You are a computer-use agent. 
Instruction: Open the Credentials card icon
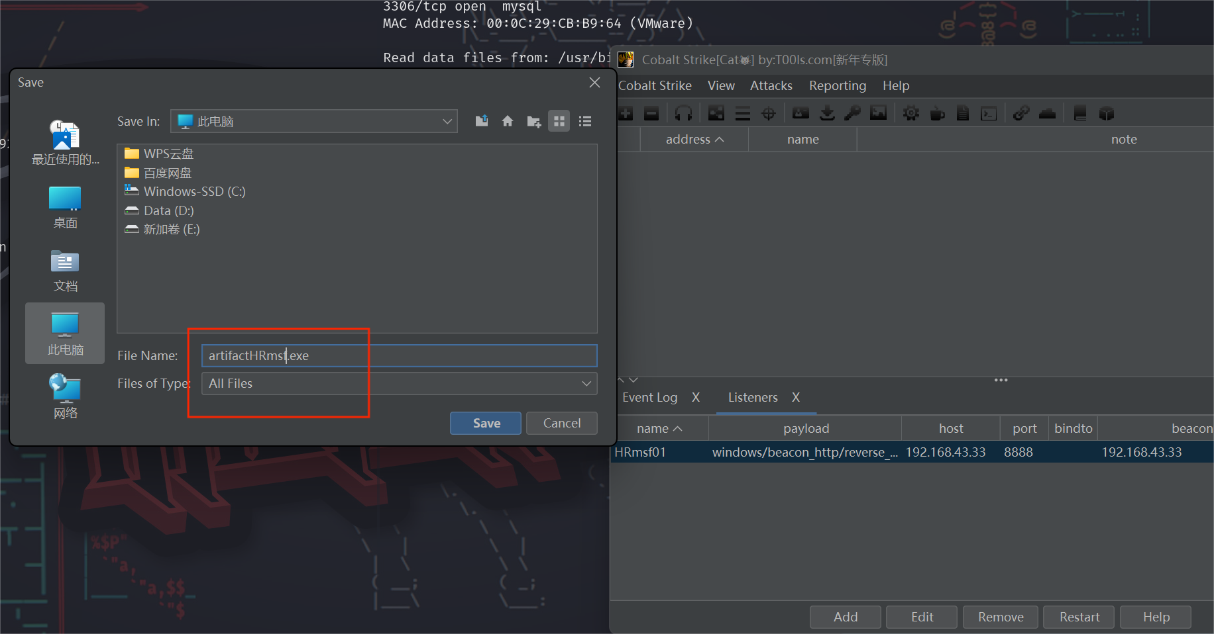(x=801, y=113)
